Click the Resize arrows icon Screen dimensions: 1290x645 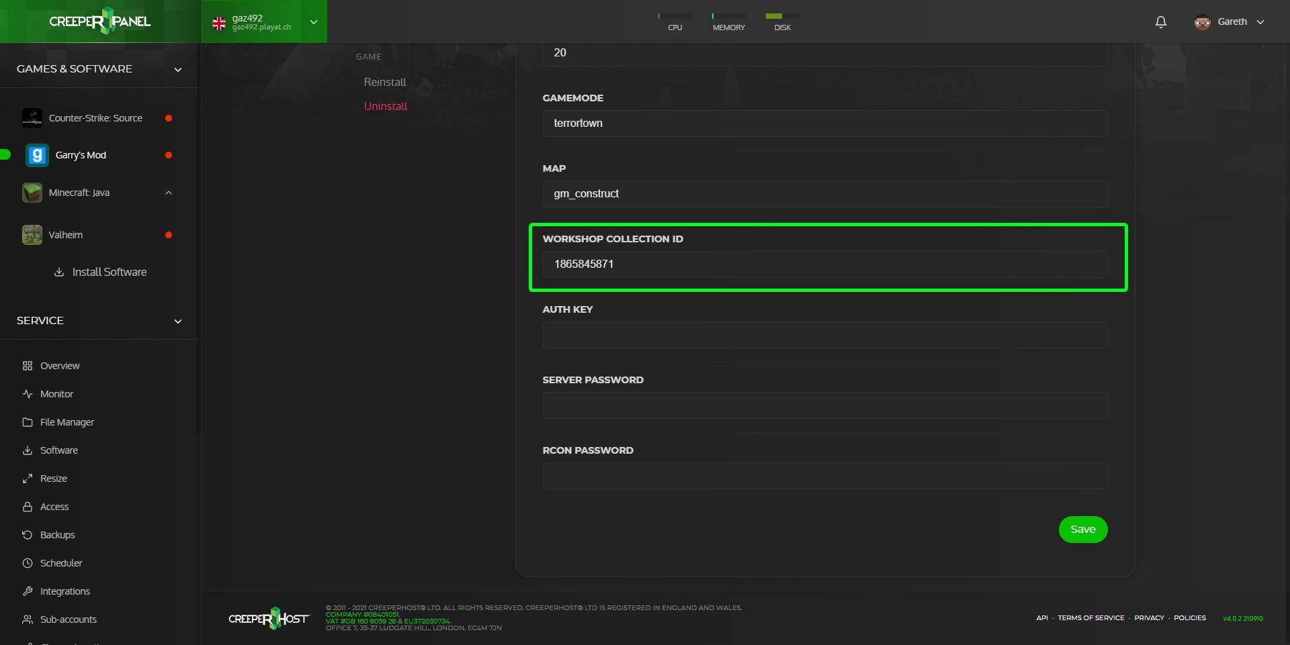point(28,479)
